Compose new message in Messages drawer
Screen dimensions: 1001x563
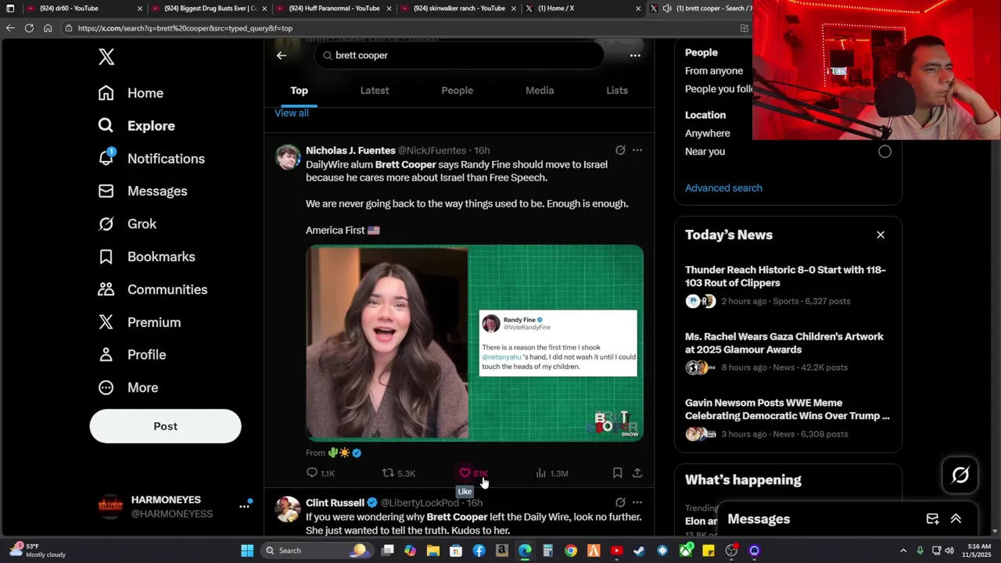(932, 519)
